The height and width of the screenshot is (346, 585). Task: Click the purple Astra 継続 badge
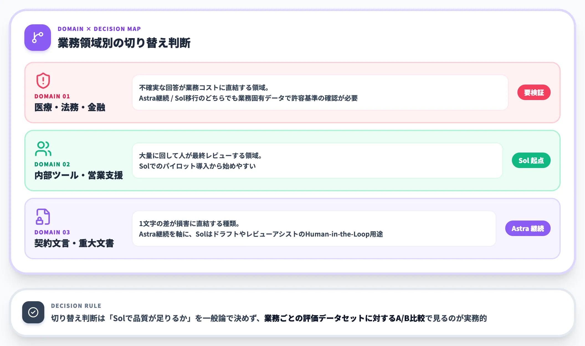[x=528, y=228]
